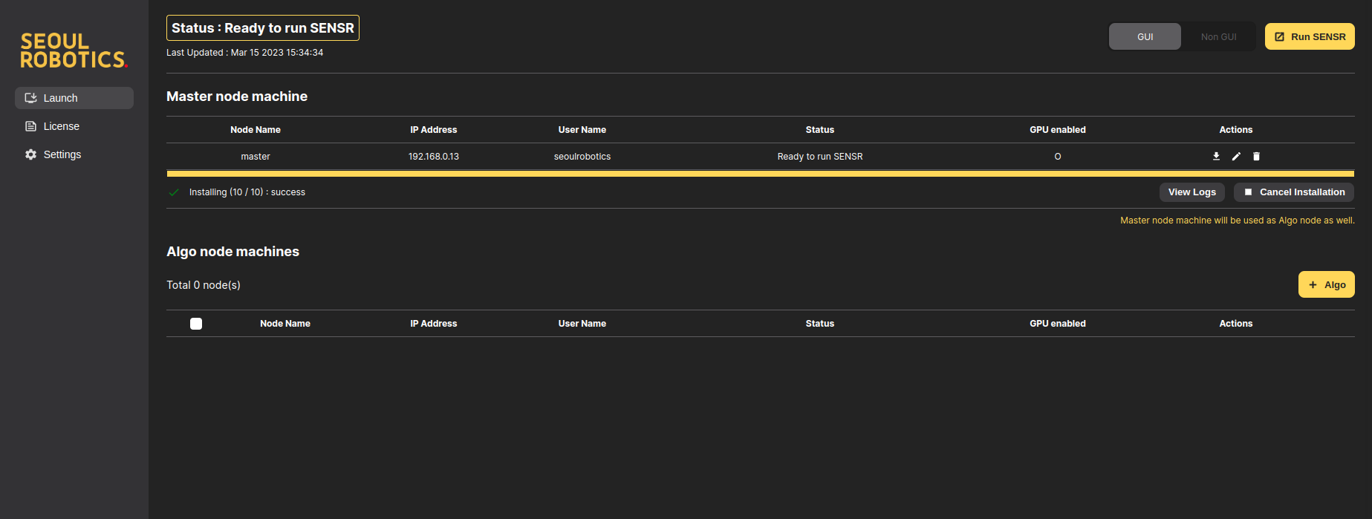Click User Name header in master table
1372x519 pixels.
[x=582, y=130]
